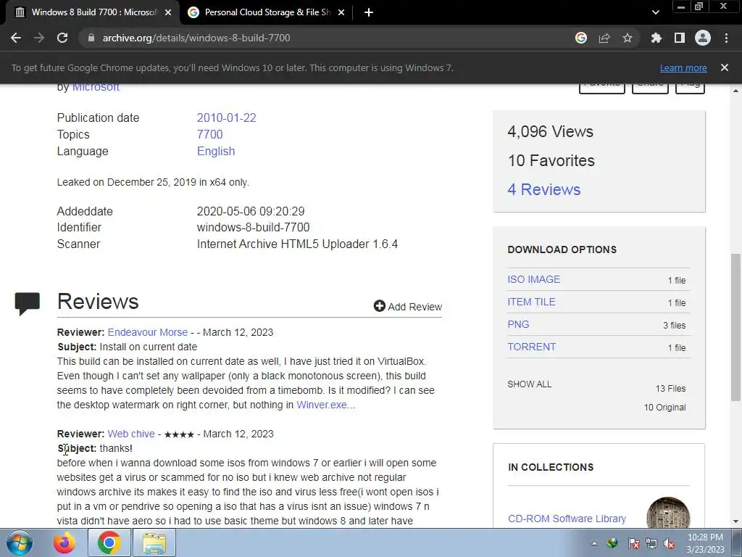Viewport: 742px width, 557px height.
Task: Click the scrollbar up arrow
Action: point(736,90)
